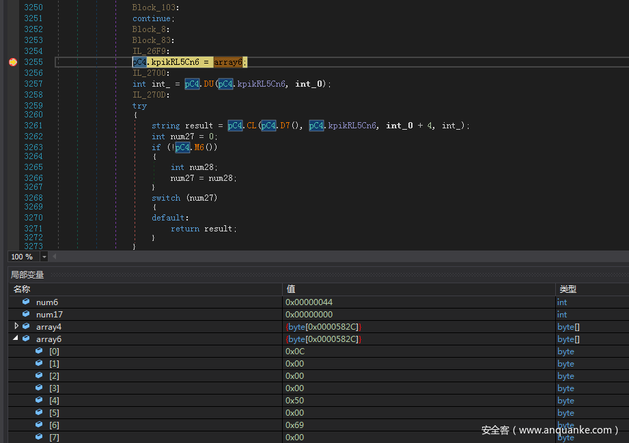Sort by the 名称 column header

coord(22,289)
